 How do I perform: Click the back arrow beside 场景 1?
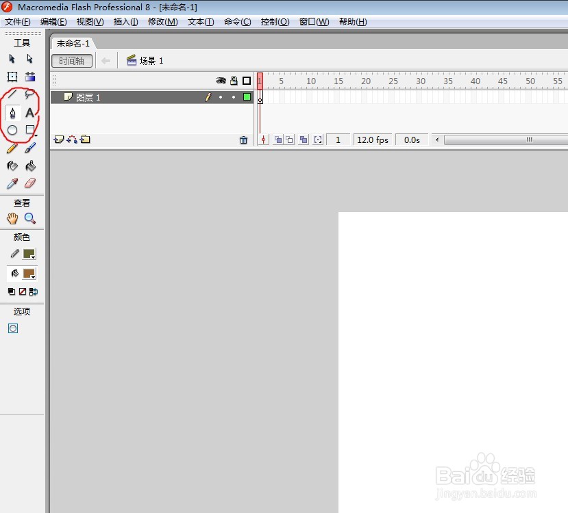point(106,61)
